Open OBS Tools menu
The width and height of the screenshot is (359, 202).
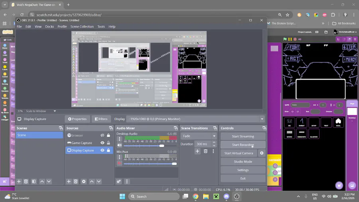(x=101, y=27)
